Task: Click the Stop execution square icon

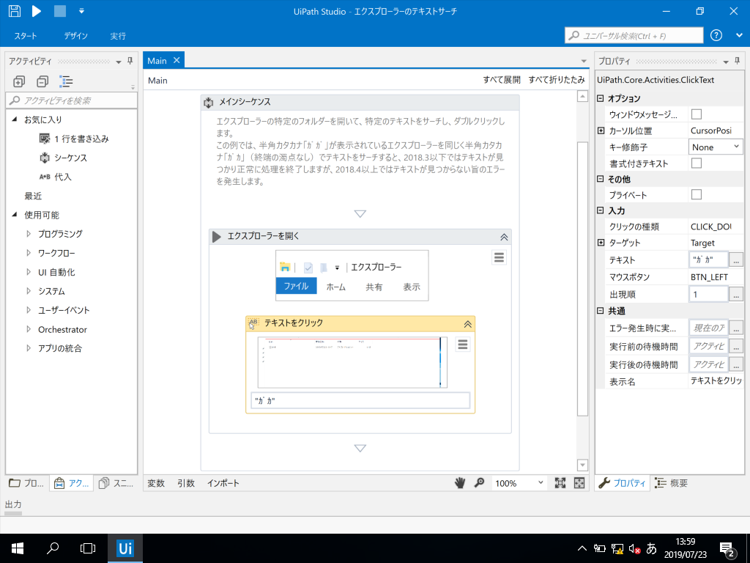Action: (x=60, y=11)
